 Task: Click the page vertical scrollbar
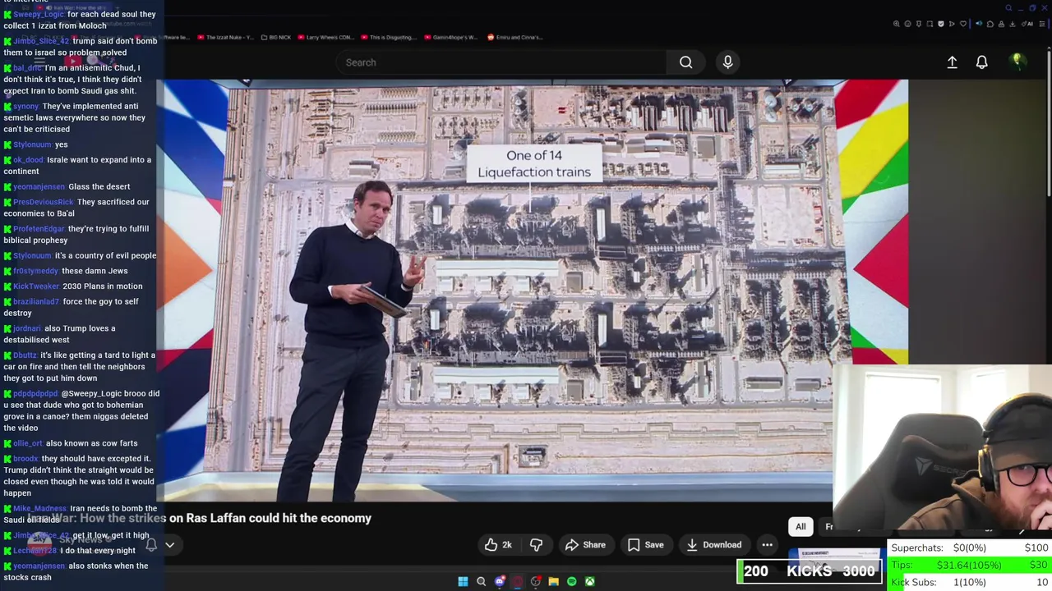[1049, 123]
